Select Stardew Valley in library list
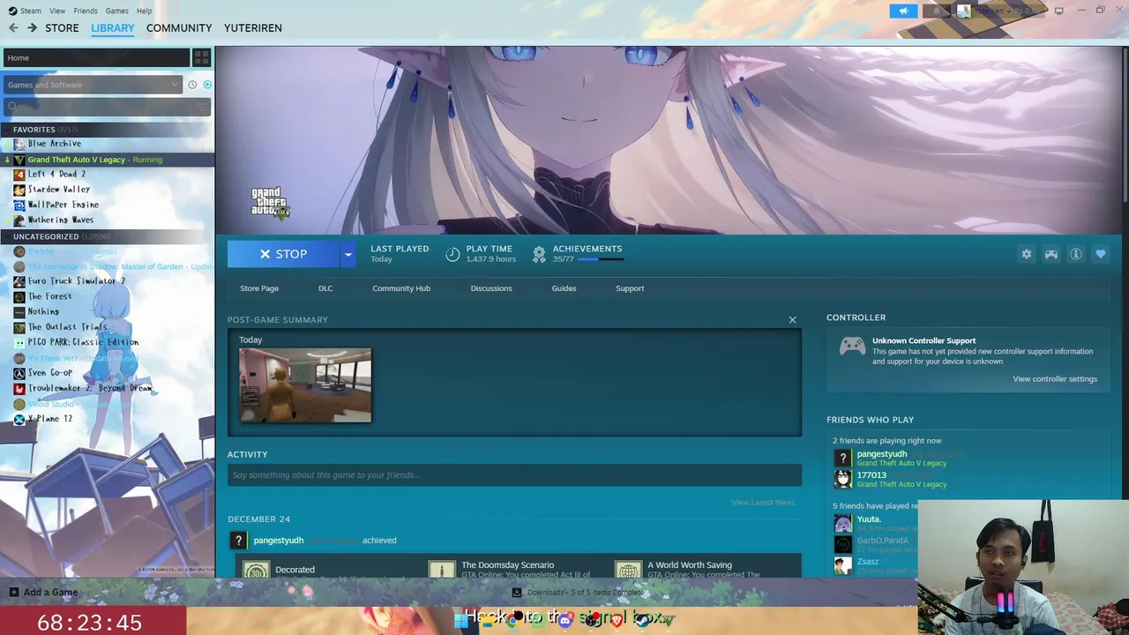Image resolution: width=1129 pixels, height=635 pixels. 58,190
